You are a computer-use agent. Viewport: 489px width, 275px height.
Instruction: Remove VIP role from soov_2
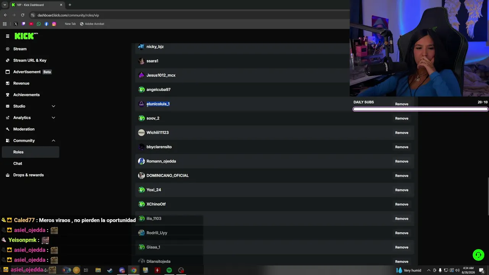(x=402, y=118)
